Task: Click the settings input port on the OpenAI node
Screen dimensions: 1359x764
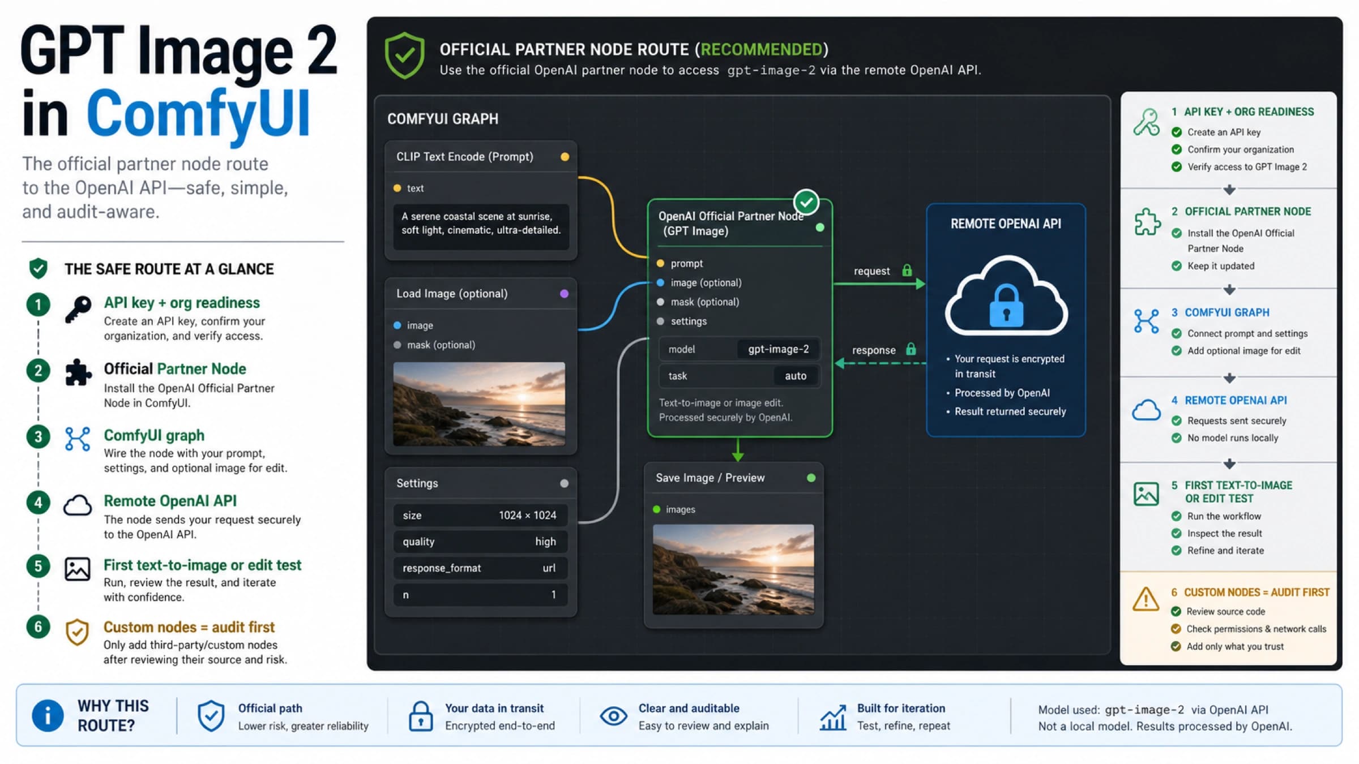Action: [660, 321]
